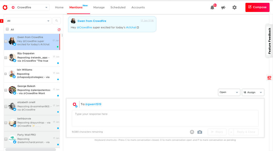
Task: Click the Compose button
Action: click(257, 7)
